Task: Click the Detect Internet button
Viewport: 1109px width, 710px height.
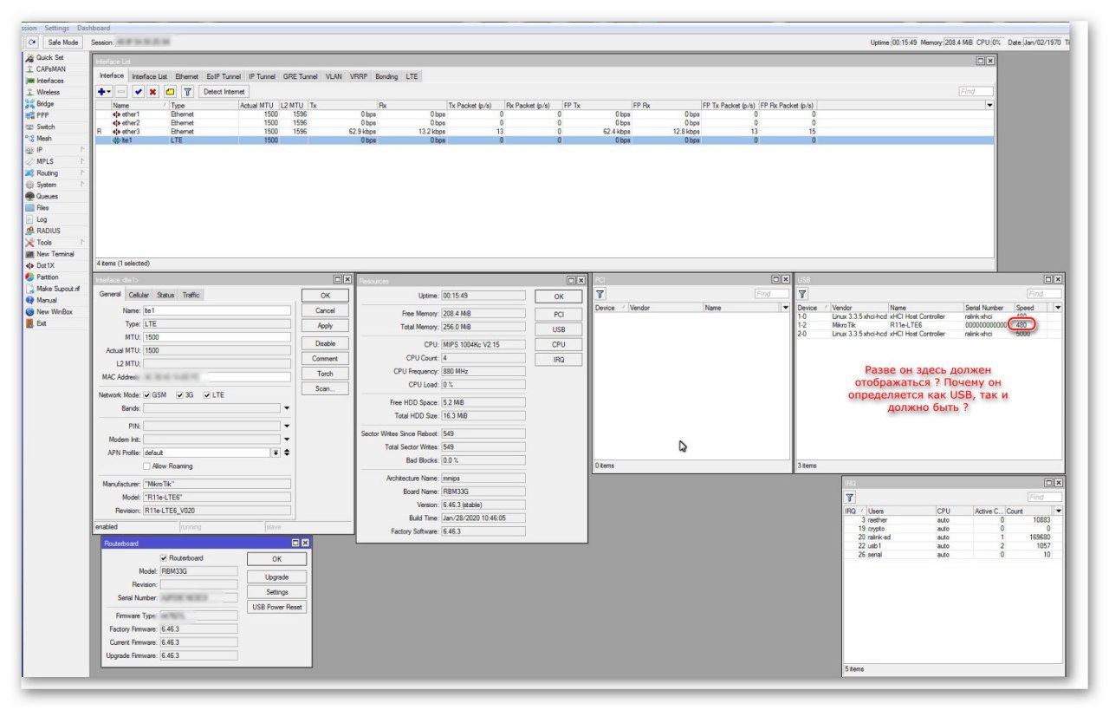Action: (x=224, y=91)
